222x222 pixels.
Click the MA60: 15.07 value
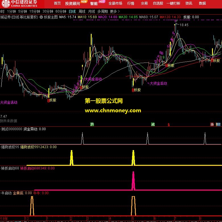pyautogui.click(x=149, y=17)
